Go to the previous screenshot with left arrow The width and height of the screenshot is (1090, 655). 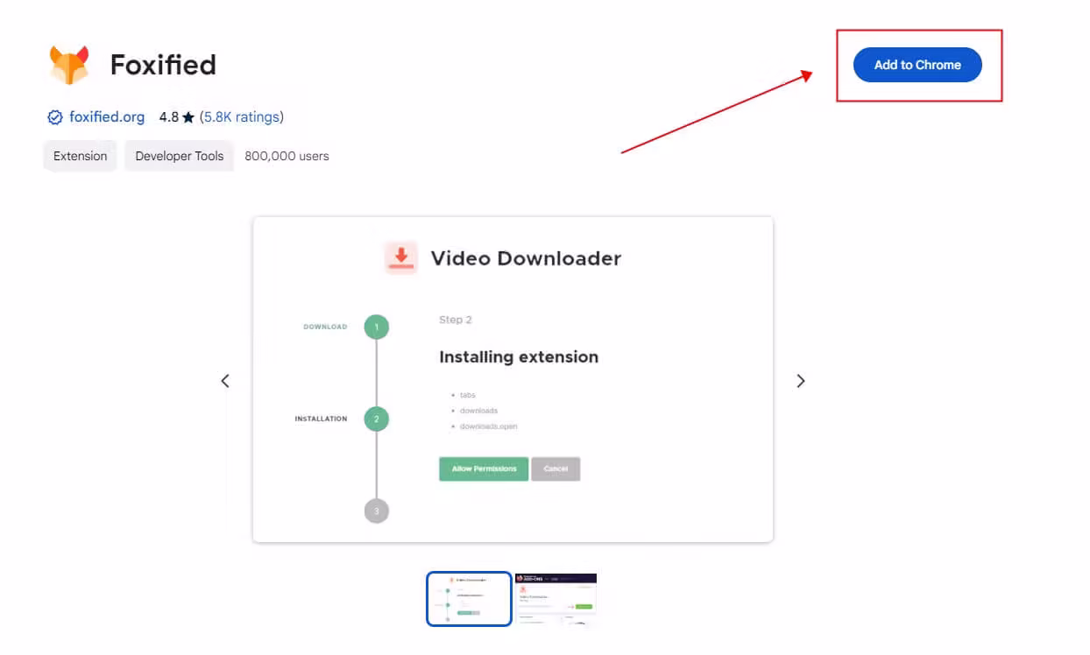(225, 380)
